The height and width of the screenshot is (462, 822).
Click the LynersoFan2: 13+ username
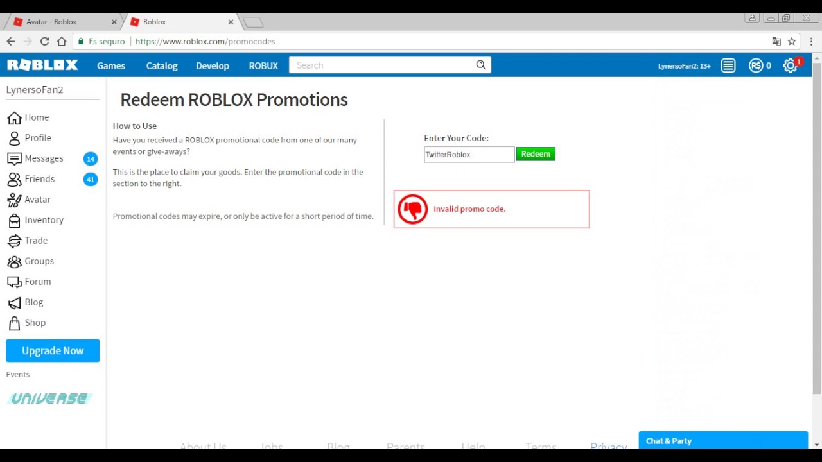[x=684, y=66]
